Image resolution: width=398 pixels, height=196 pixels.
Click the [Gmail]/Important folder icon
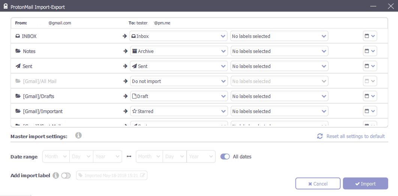18,111
